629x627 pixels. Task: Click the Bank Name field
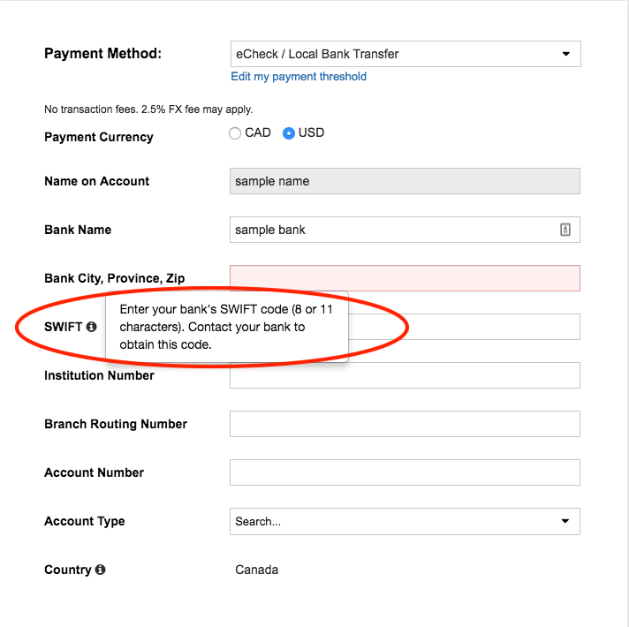pyautogui.click(x=405, y=230)
